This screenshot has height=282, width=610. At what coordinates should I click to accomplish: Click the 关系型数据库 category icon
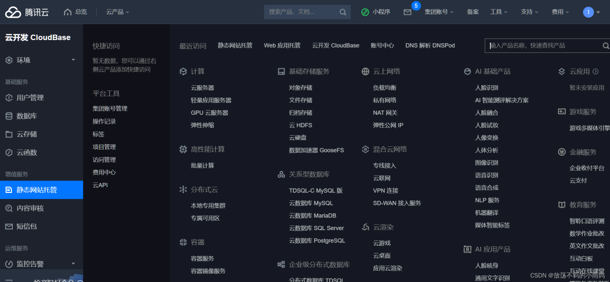coord(281,174)
